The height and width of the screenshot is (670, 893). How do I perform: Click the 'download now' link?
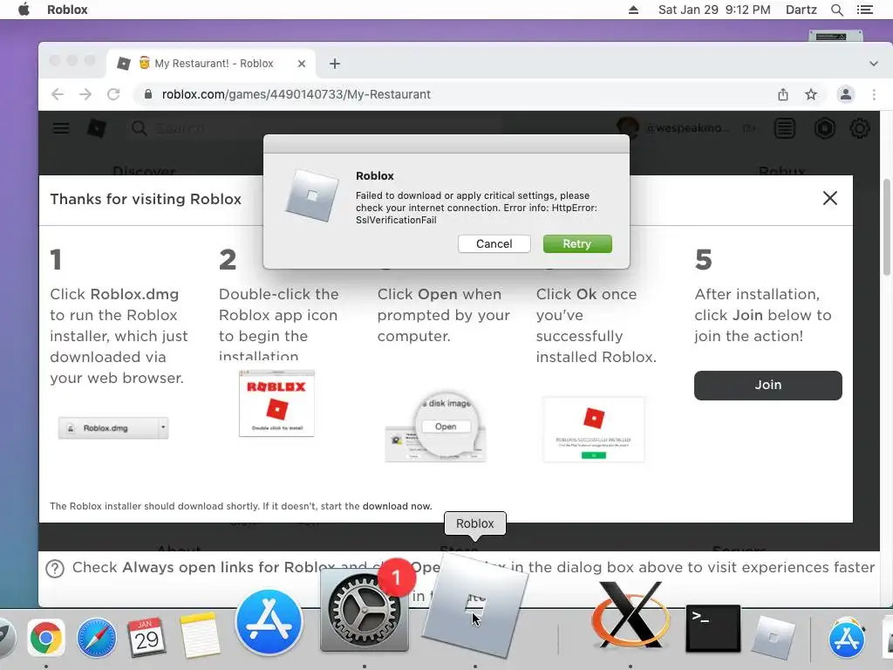(397, 506)
